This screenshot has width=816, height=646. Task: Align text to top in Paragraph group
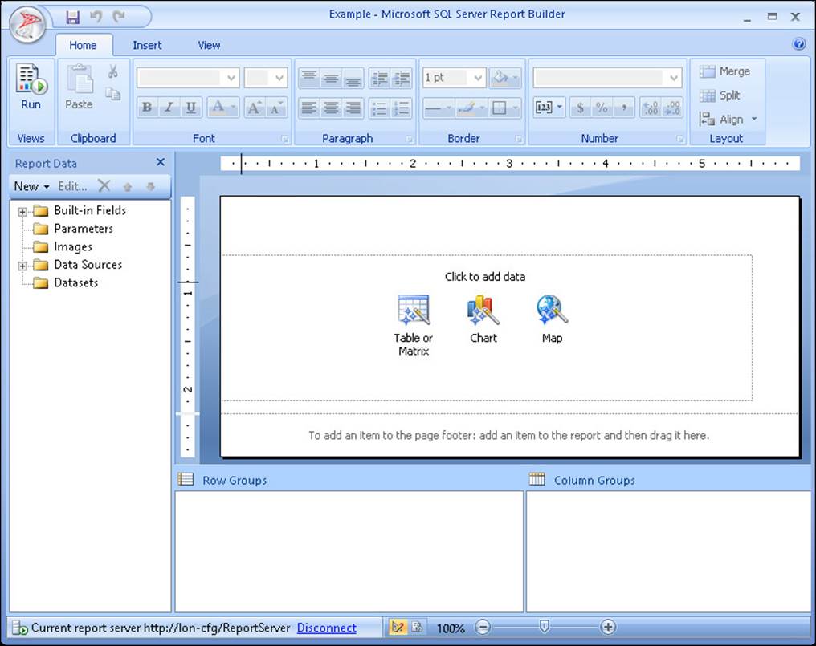309,78
